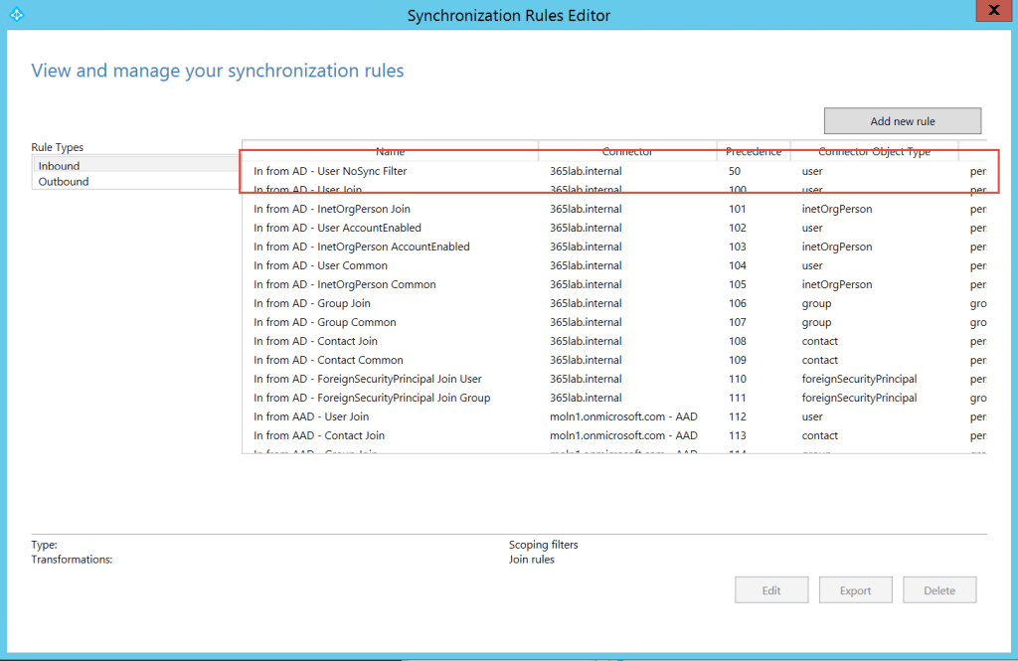
Task: Click the Add new rule button
Action: click(x=903, y=121)
